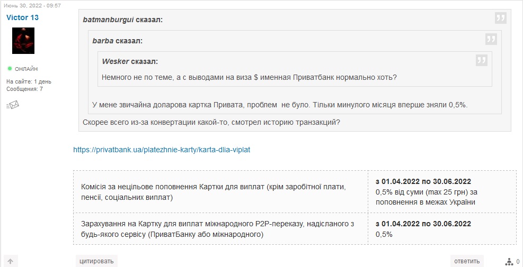This screenshot has height=267, width=523.
Task: Click the reputation count 0
Action: pyautogui.click(x=518, y=262)
